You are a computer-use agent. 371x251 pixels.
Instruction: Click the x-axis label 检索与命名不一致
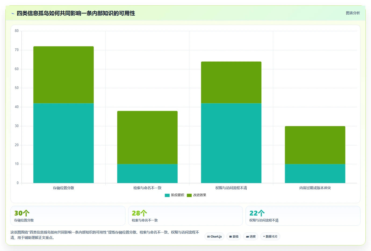[147, 188]
